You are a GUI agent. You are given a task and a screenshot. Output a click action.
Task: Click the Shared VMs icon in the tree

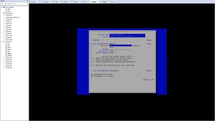(4, 13)
